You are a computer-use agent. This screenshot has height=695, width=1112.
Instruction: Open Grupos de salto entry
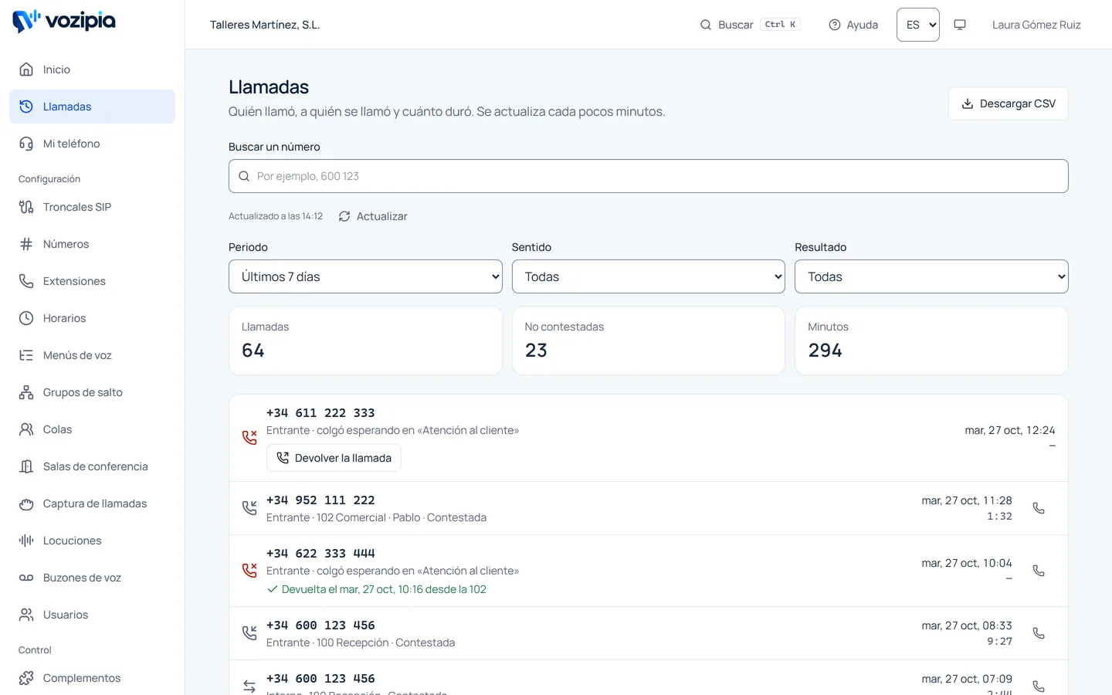(92, 392)
